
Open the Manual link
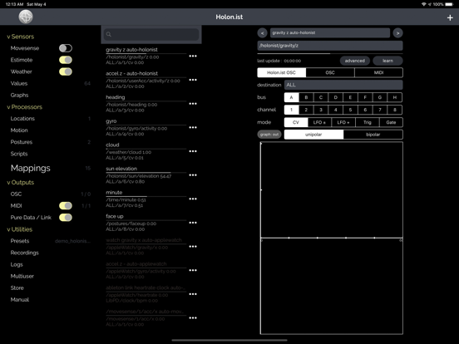20,299
